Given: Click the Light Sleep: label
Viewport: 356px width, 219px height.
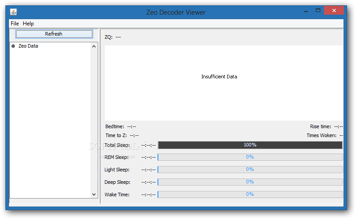Looking at the screenshot, I should [117, 170].
